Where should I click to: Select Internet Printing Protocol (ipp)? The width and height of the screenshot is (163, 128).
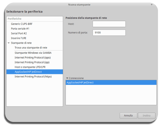coord(32,62)
